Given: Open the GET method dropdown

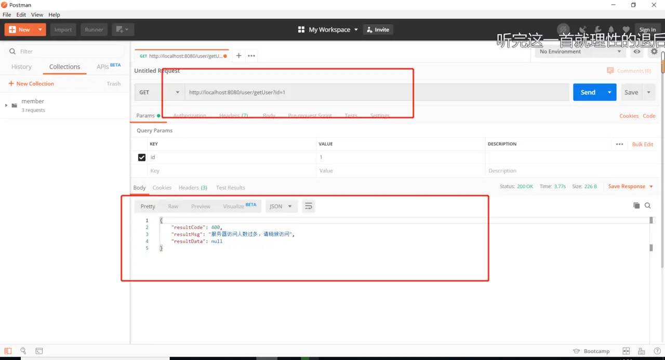Looking at the screenshot, I should coord(159,92).
